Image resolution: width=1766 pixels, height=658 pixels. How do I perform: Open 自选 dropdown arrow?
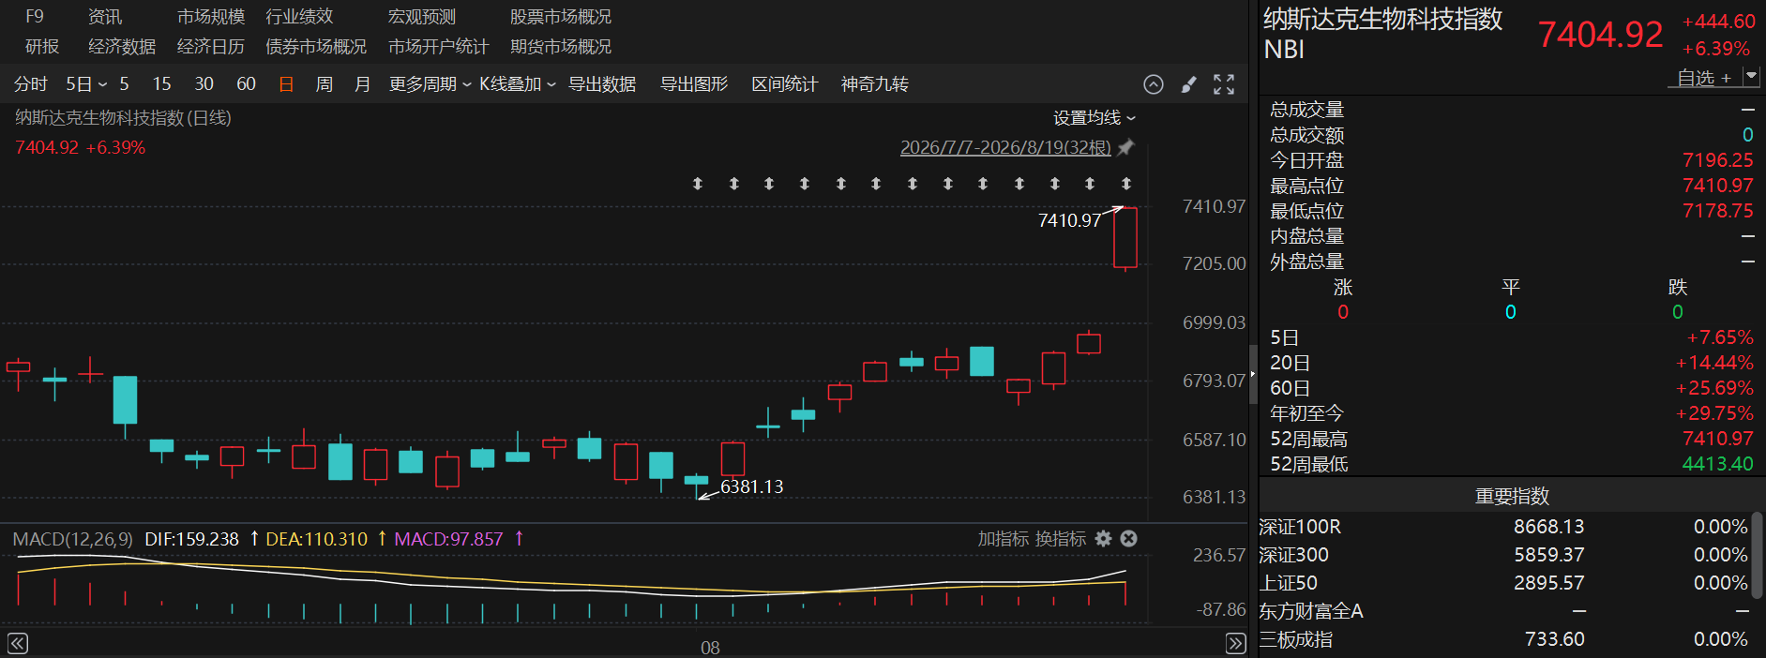click(1751, 77)
